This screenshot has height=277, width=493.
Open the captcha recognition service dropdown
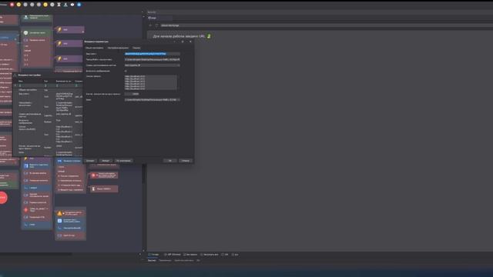153,65
